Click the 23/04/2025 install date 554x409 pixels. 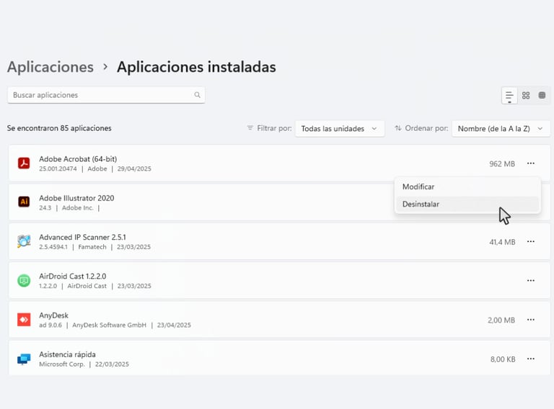[174, 325]
